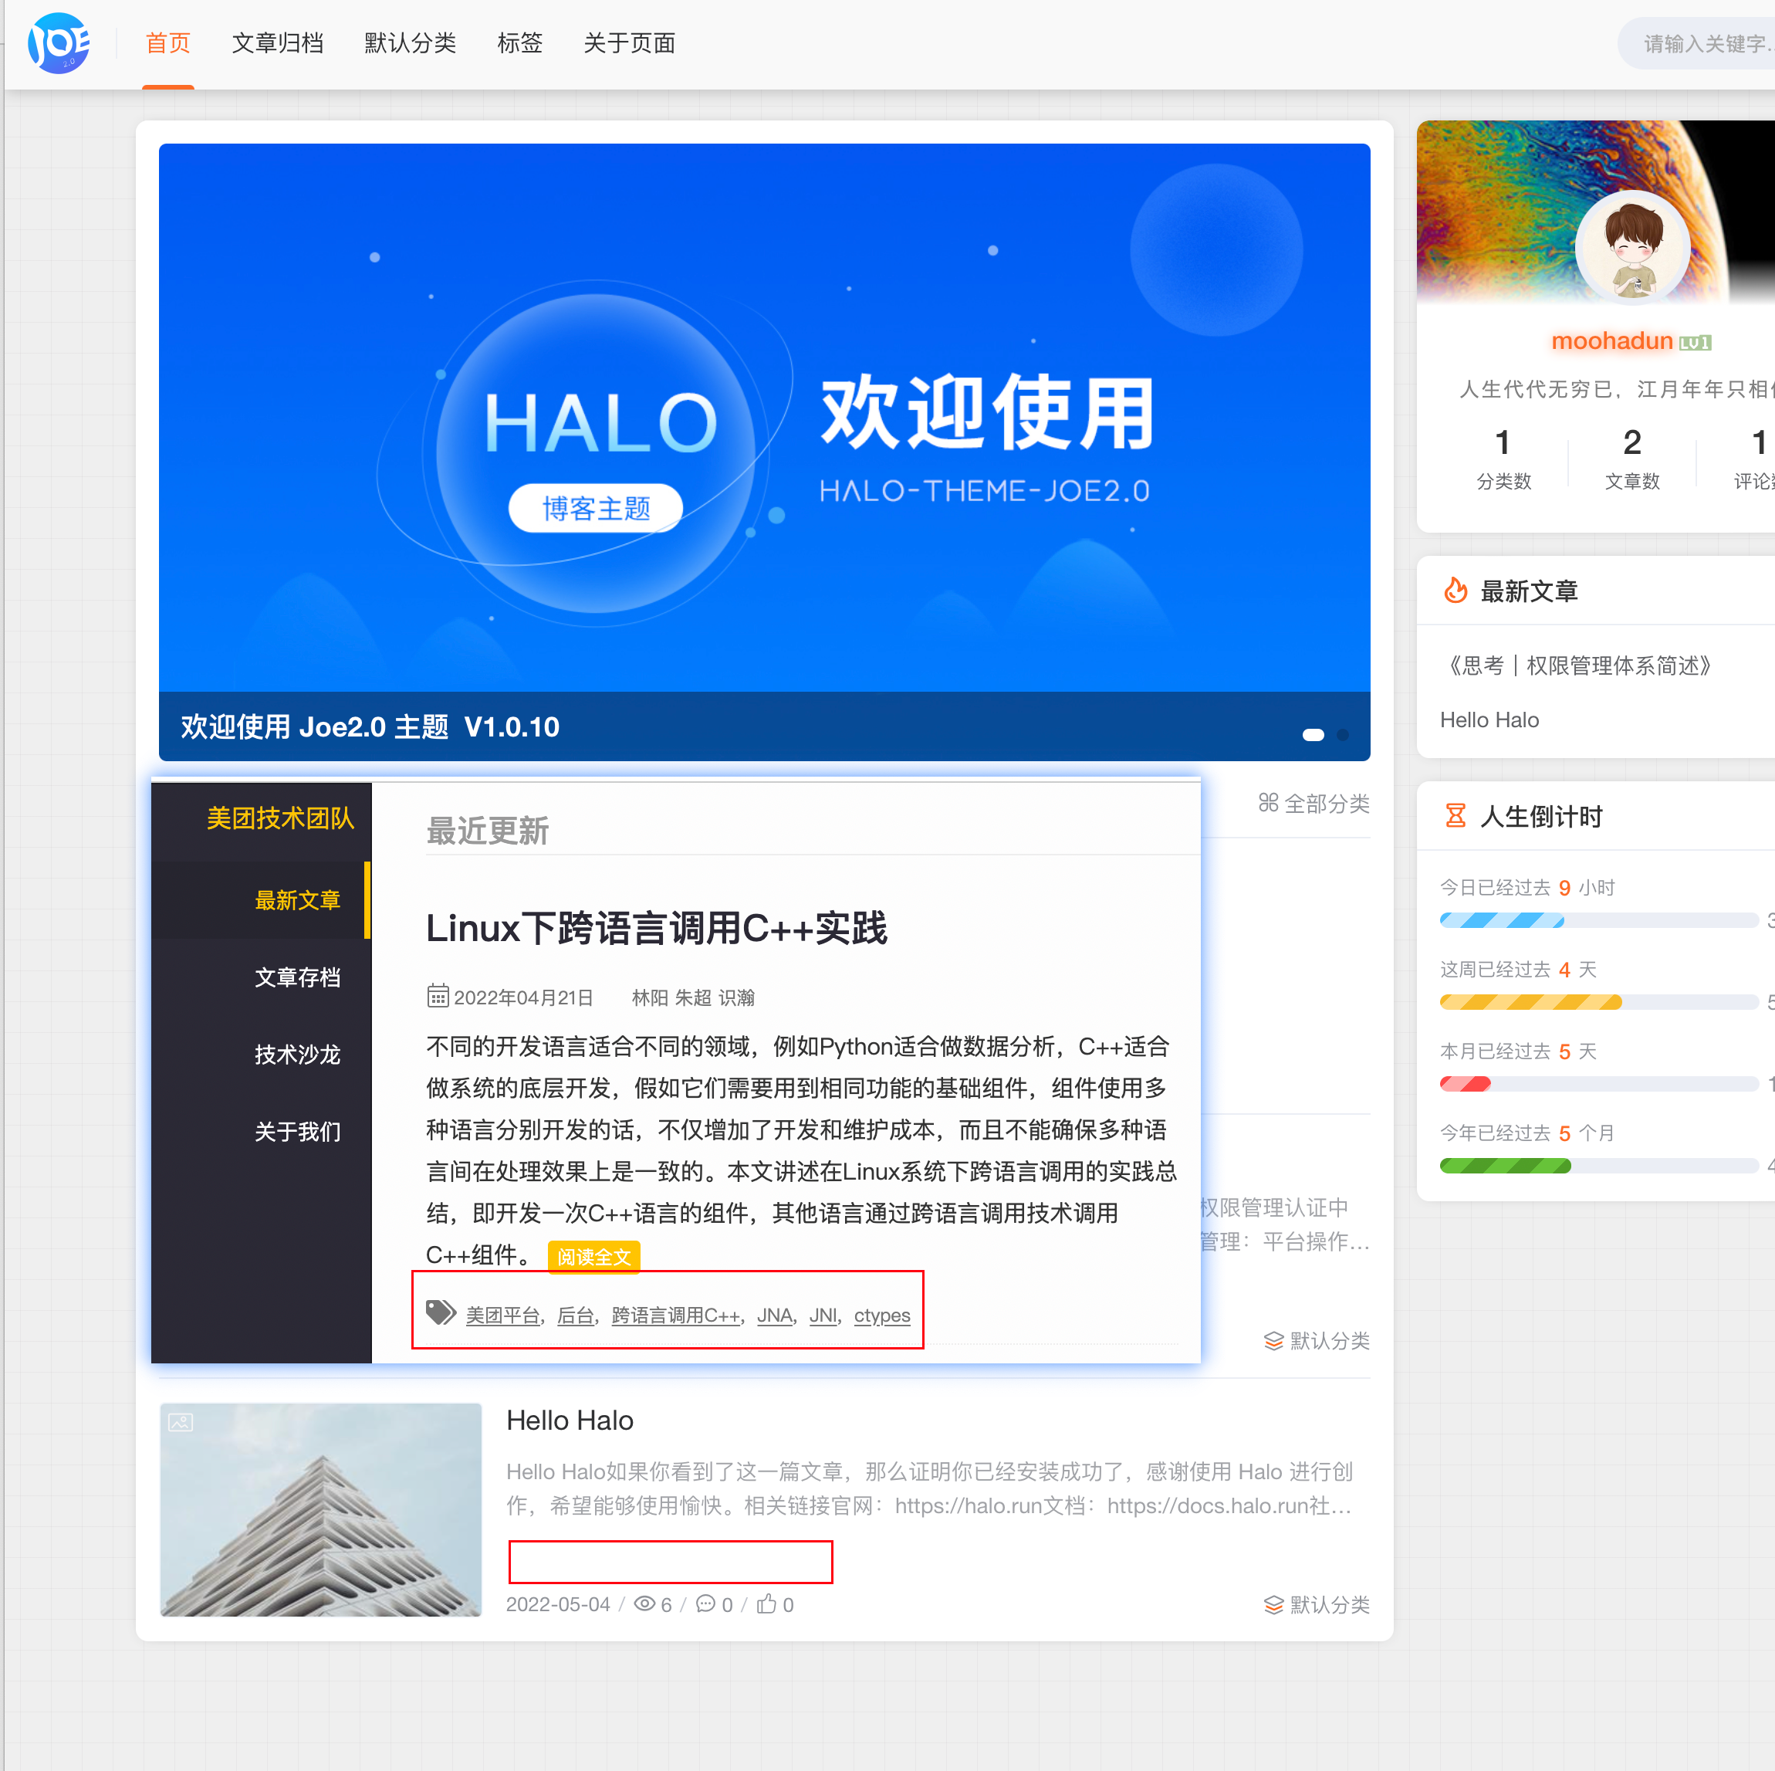Click the 文章数 count
The width and height of the screenshot is (1775, 1771).
coord(1631,458)
